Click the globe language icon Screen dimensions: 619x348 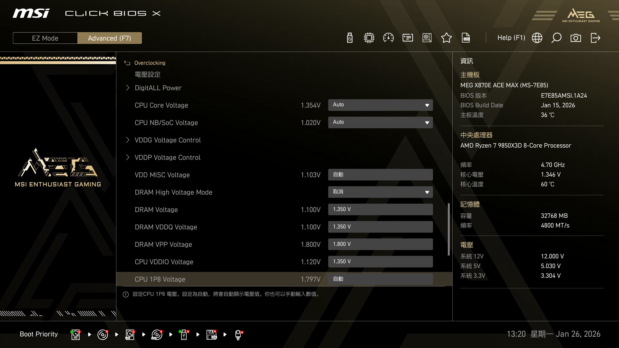(x=537, y=38)
